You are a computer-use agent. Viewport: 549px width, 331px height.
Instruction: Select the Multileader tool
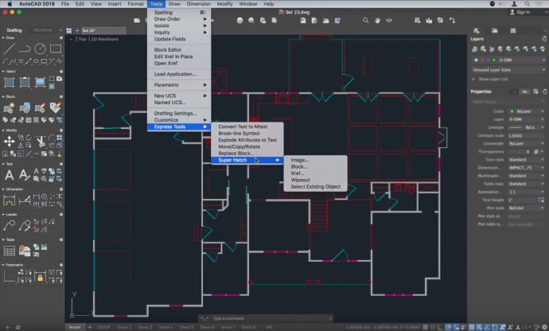(x=9, y=225)
